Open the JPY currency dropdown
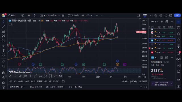 tap(145, 21)
